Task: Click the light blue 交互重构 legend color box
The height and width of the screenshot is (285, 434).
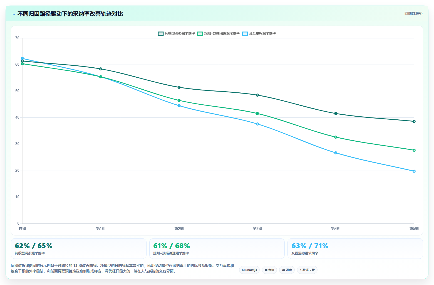Action: pos(245,33)
